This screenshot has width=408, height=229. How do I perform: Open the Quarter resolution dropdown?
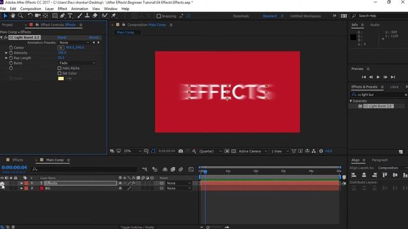(x=210, y=151)
